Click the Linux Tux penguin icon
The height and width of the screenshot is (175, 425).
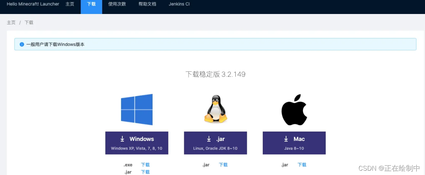[216, 109]
